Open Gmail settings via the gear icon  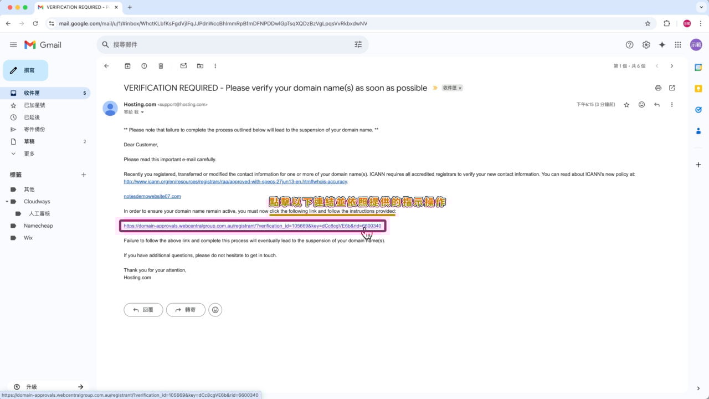(646, 44)
